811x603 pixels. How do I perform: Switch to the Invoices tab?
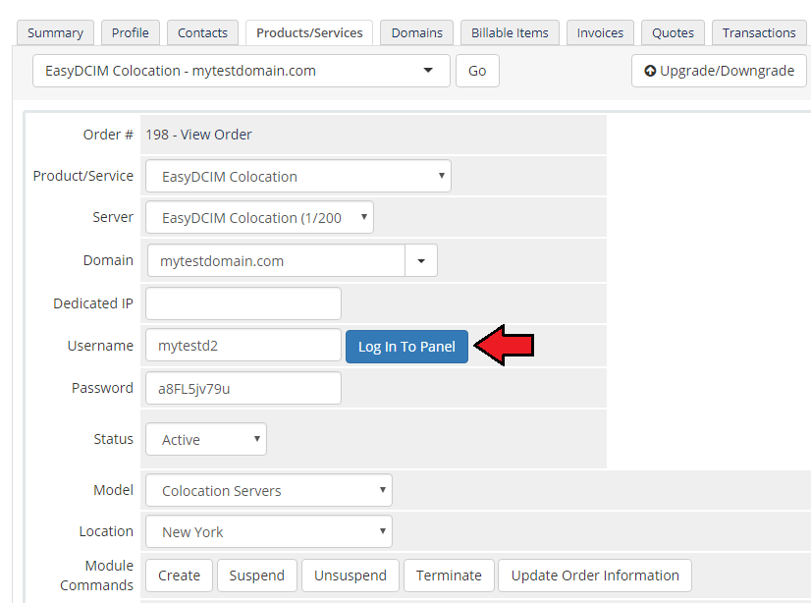(x=600, y=32)
